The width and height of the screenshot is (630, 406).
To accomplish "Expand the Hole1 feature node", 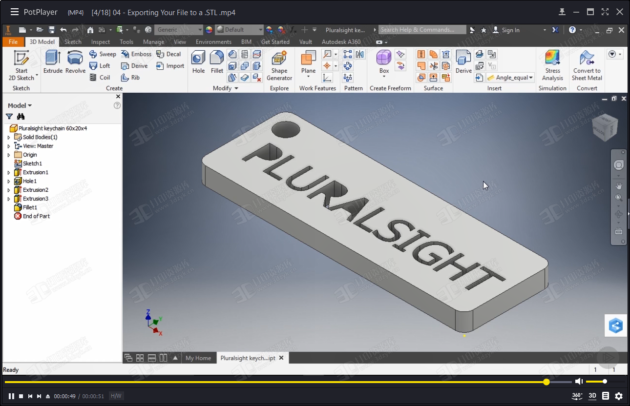I will pos(8,181).
